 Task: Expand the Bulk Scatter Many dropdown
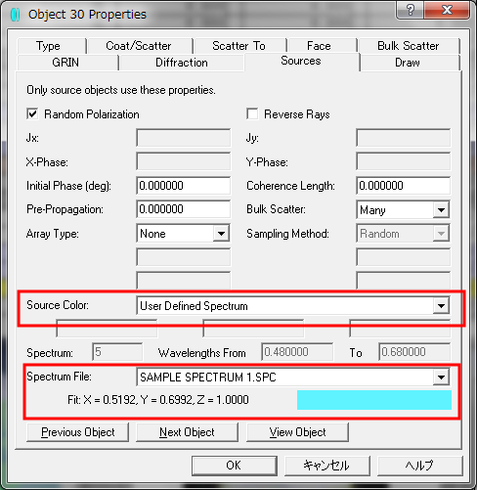point(441,209)
